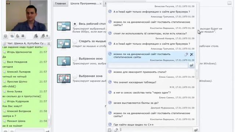Click the eraser icon left of the bottom question input
The width and height of the screenshot is (235, 132).
point(116,130)
